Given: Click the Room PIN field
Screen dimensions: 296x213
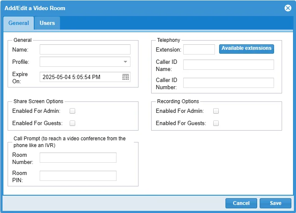Looking at the screenshot, I should [78, 176].
